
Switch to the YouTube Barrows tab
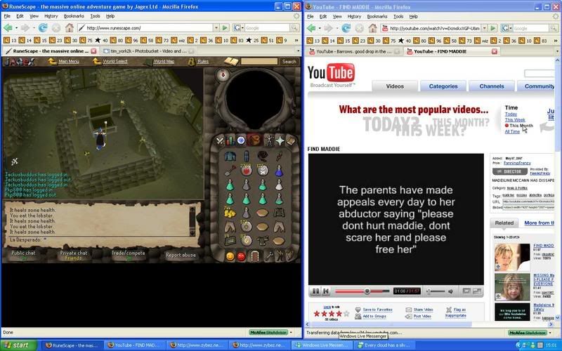coord(354,51)
